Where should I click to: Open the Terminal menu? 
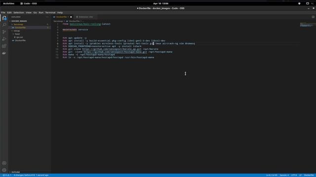[x=50, y=12]
